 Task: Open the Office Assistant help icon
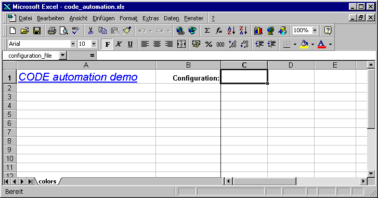click(328, 31)
